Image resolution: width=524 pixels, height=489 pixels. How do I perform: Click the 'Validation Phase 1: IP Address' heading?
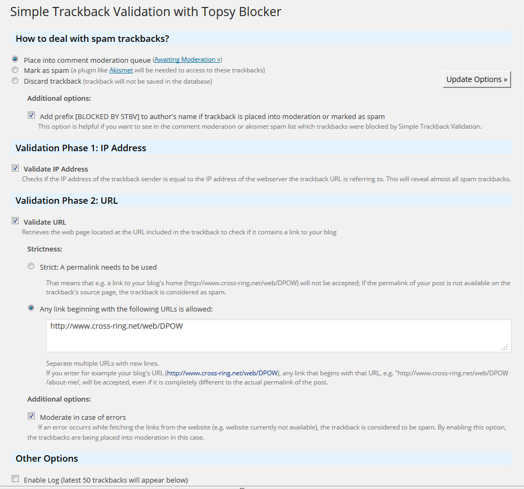80,148
